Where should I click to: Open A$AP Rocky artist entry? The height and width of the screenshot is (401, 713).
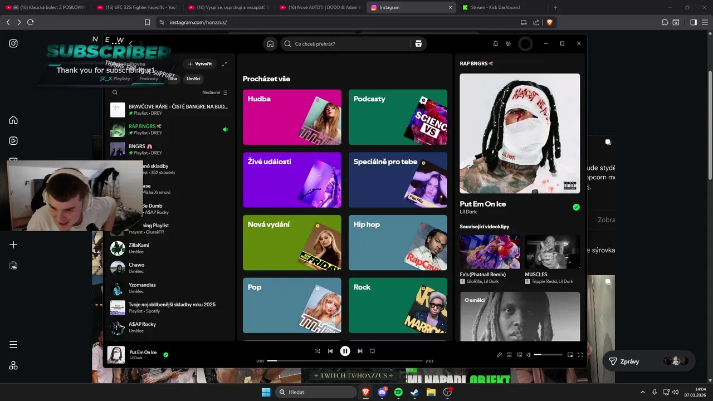pos(169,327)
